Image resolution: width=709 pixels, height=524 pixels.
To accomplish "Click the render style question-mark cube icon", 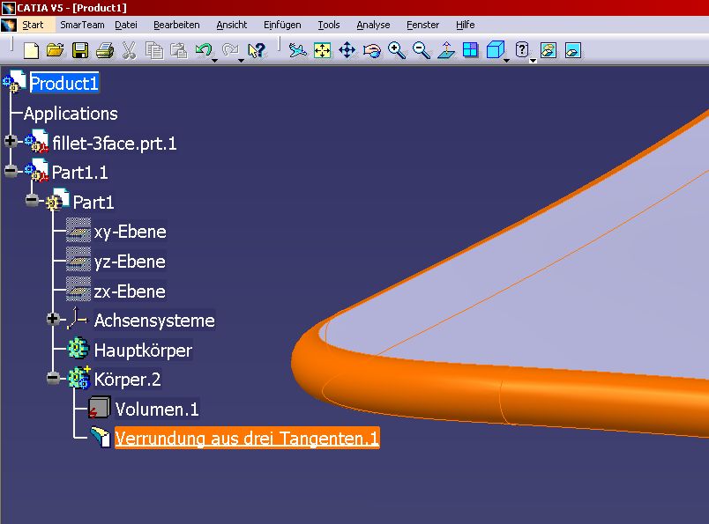I will tap(522, 49).
